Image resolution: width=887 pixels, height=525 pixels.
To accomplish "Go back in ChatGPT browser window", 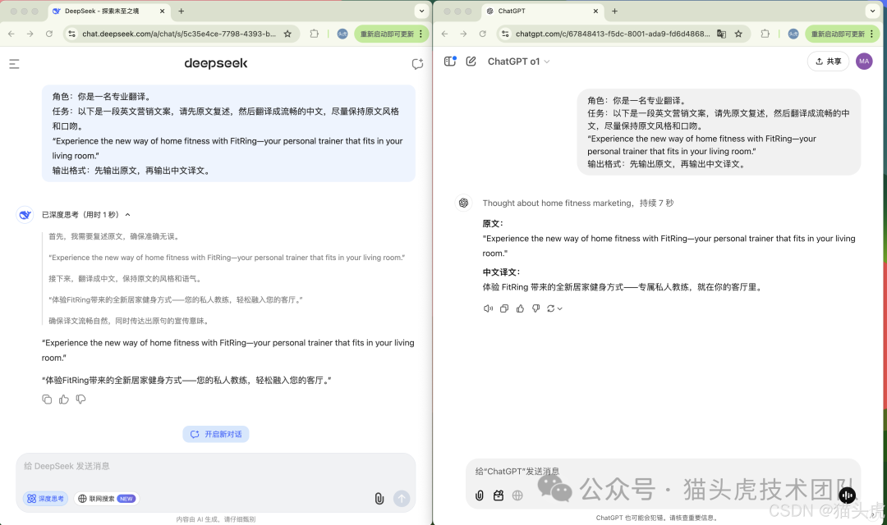I will (444, 34).
